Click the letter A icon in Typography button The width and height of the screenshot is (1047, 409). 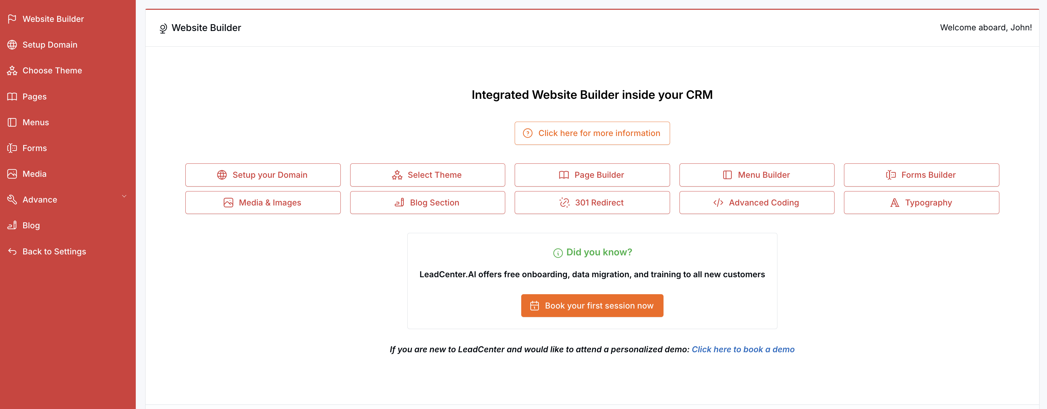pos(895,203)
